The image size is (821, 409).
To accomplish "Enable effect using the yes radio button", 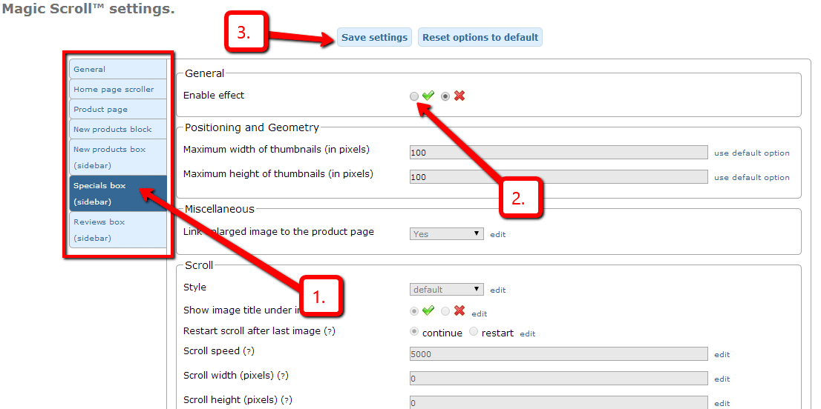I will 414,96.
